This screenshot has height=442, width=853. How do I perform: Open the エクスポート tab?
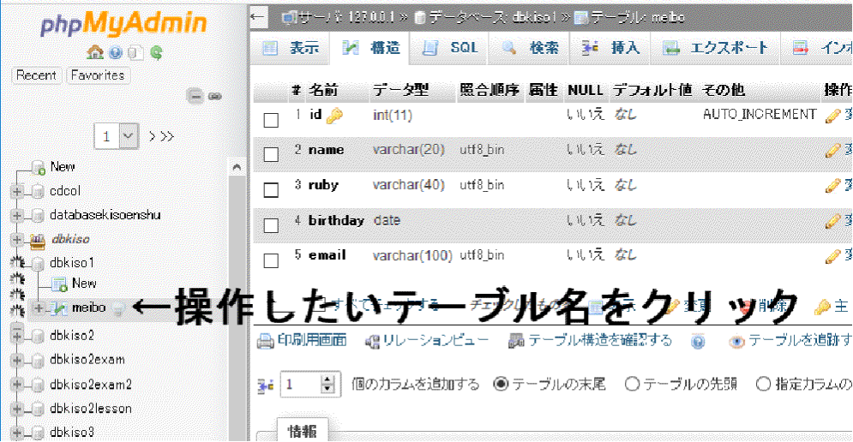click(x=716, y=48)
